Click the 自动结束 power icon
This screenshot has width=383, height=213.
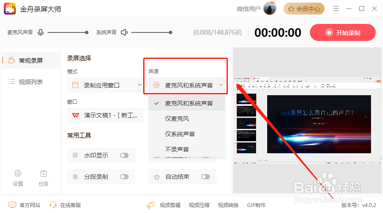click(x=157, y=177)
